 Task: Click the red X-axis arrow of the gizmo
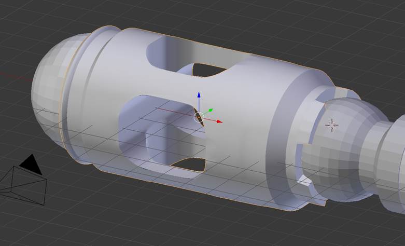(219, 121)
